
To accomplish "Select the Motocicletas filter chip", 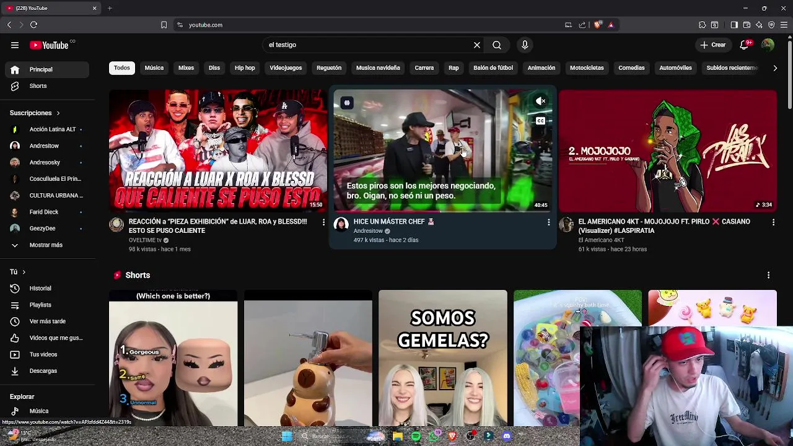I will (x=587, y=68).
